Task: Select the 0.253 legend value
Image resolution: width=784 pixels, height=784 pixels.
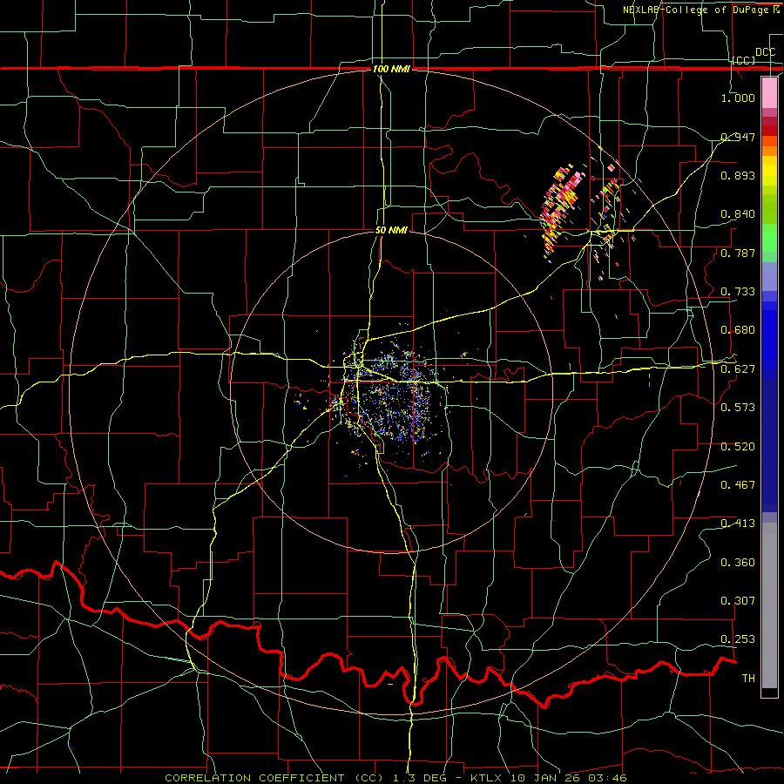Action: [x=738, y=639]
